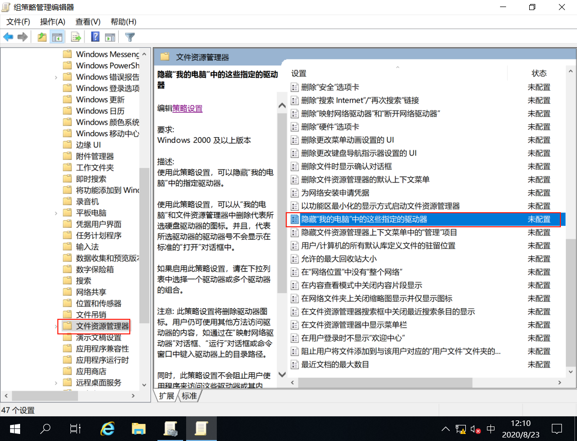Image resolution: width=577 pixels, height=441 pixels.
Task: Click the Back arrow toolbar icon
Action: point(8,37)
